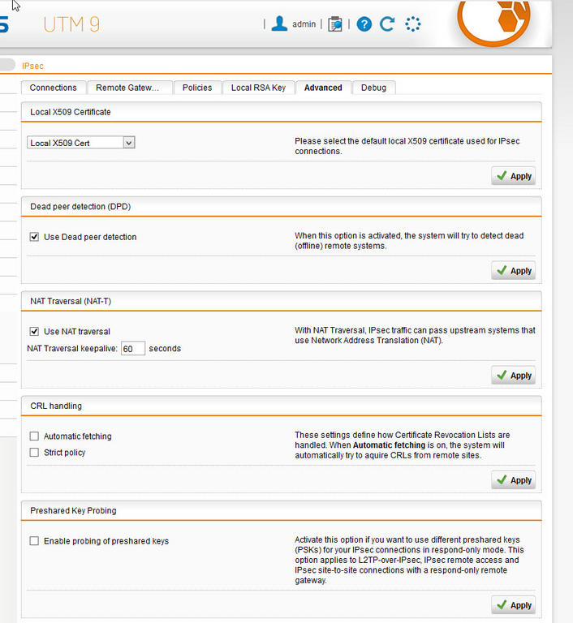Click the dotted circle spinner icon
The width and height of the screenshot is (573, 623).
pyautogui.click(x=413, y=24)
